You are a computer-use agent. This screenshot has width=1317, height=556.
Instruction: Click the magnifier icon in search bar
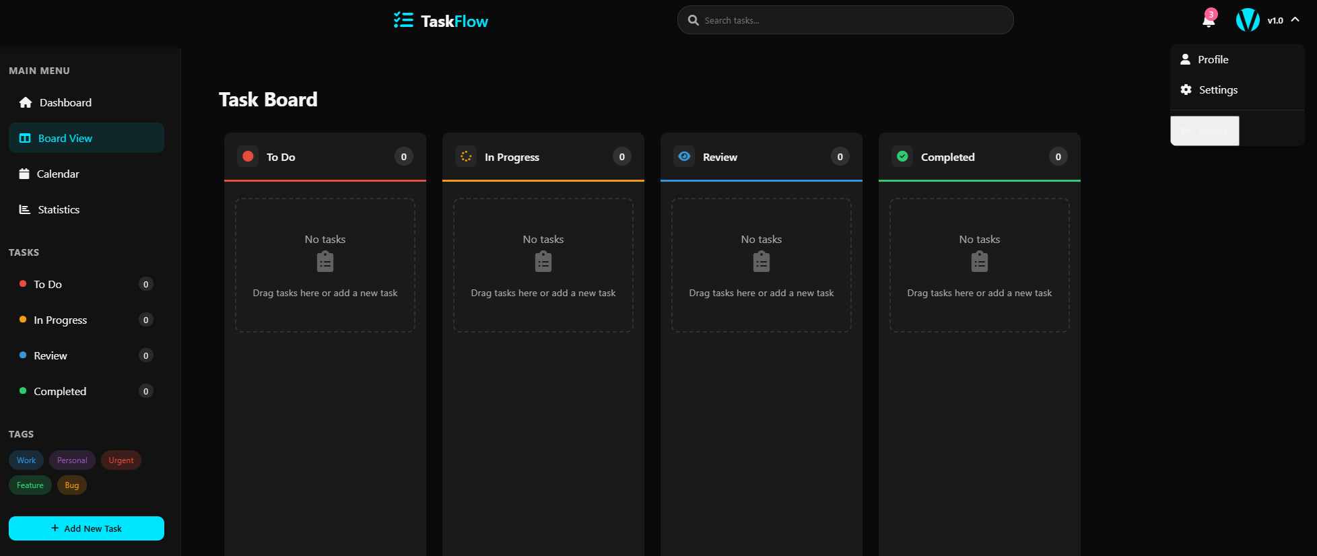pyautogui.click(x=693, y=20)
